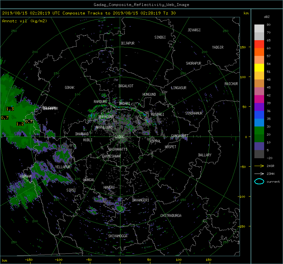Click the SINDGI city label
This screenshot has width=283, height=264.
[x=160, y=37]
